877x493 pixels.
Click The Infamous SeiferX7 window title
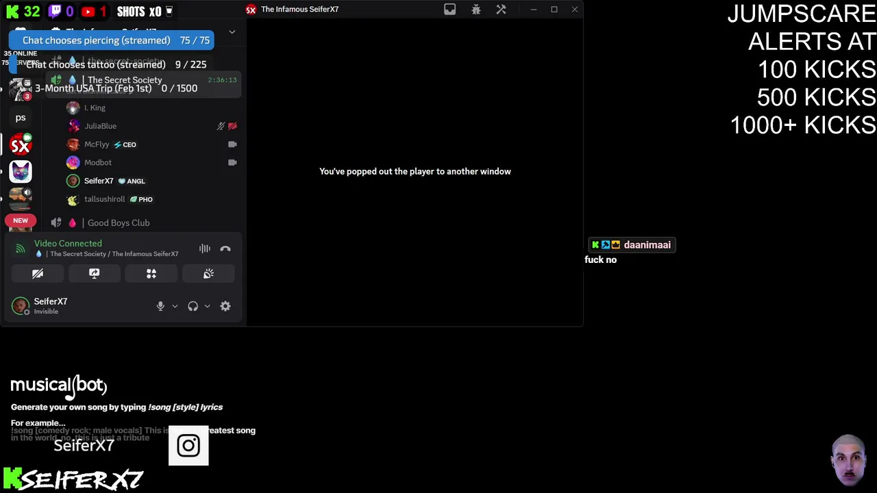tap(299, 10)
